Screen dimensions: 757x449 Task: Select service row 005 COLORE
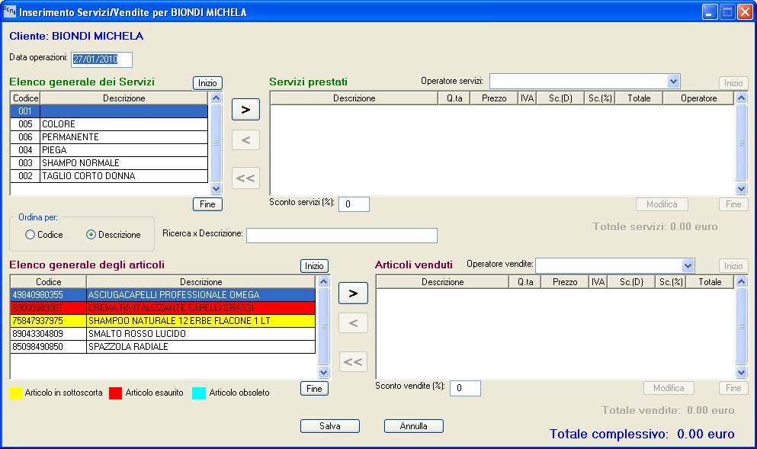pyautogui.click(x=109, y=124)
